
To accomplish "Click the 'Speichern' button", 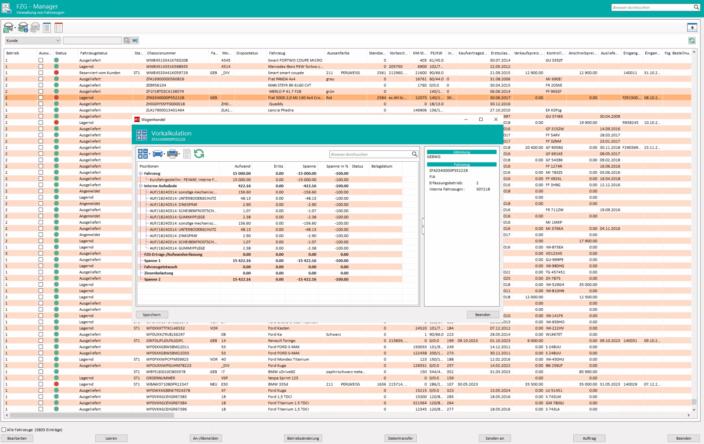I will (152, 315).
